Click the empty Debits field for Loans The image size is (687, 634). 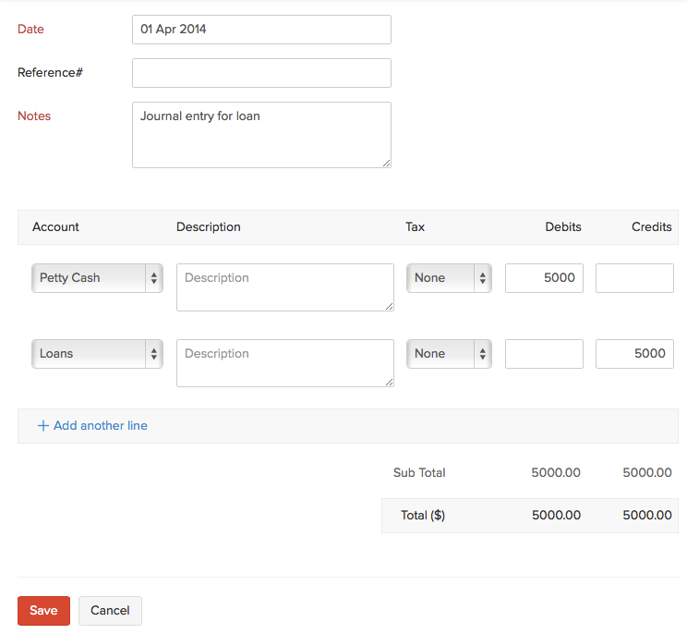544,354
